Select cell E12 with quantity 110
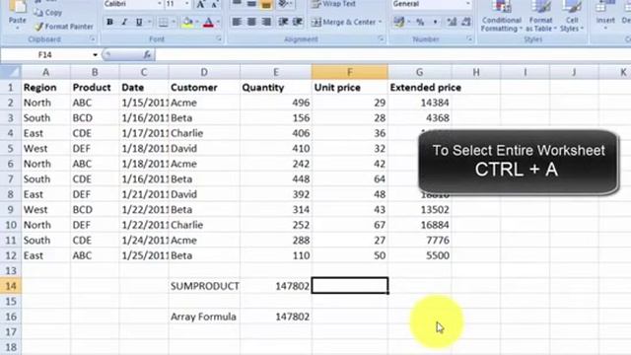This screenshot has height=355, width=631. pyautogui.click(x=276, y=255)
